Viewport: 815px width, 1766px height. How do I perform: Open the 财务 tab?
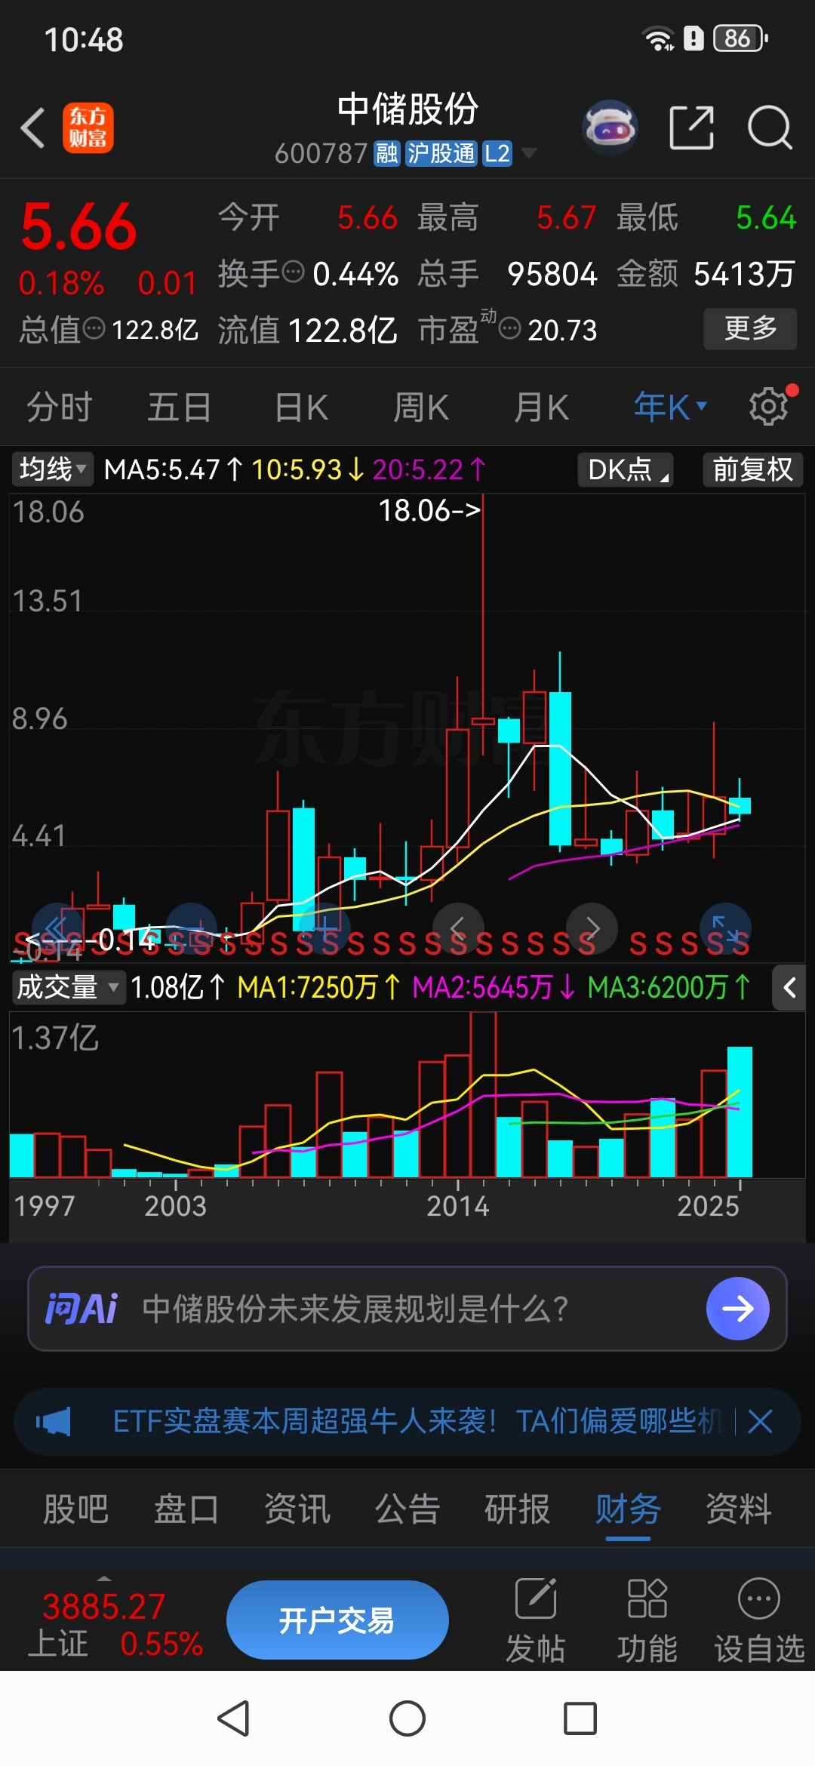click(628, 1509)
